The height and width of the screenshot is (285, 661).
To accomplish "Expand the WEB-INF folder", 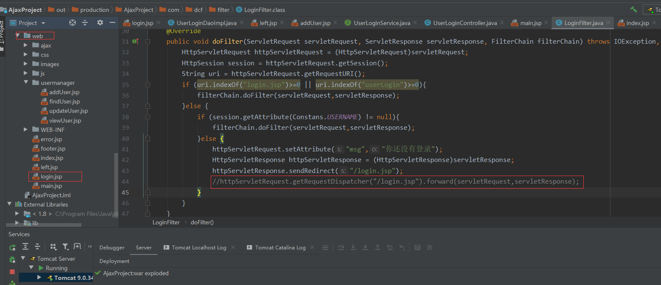I will 26,130.
